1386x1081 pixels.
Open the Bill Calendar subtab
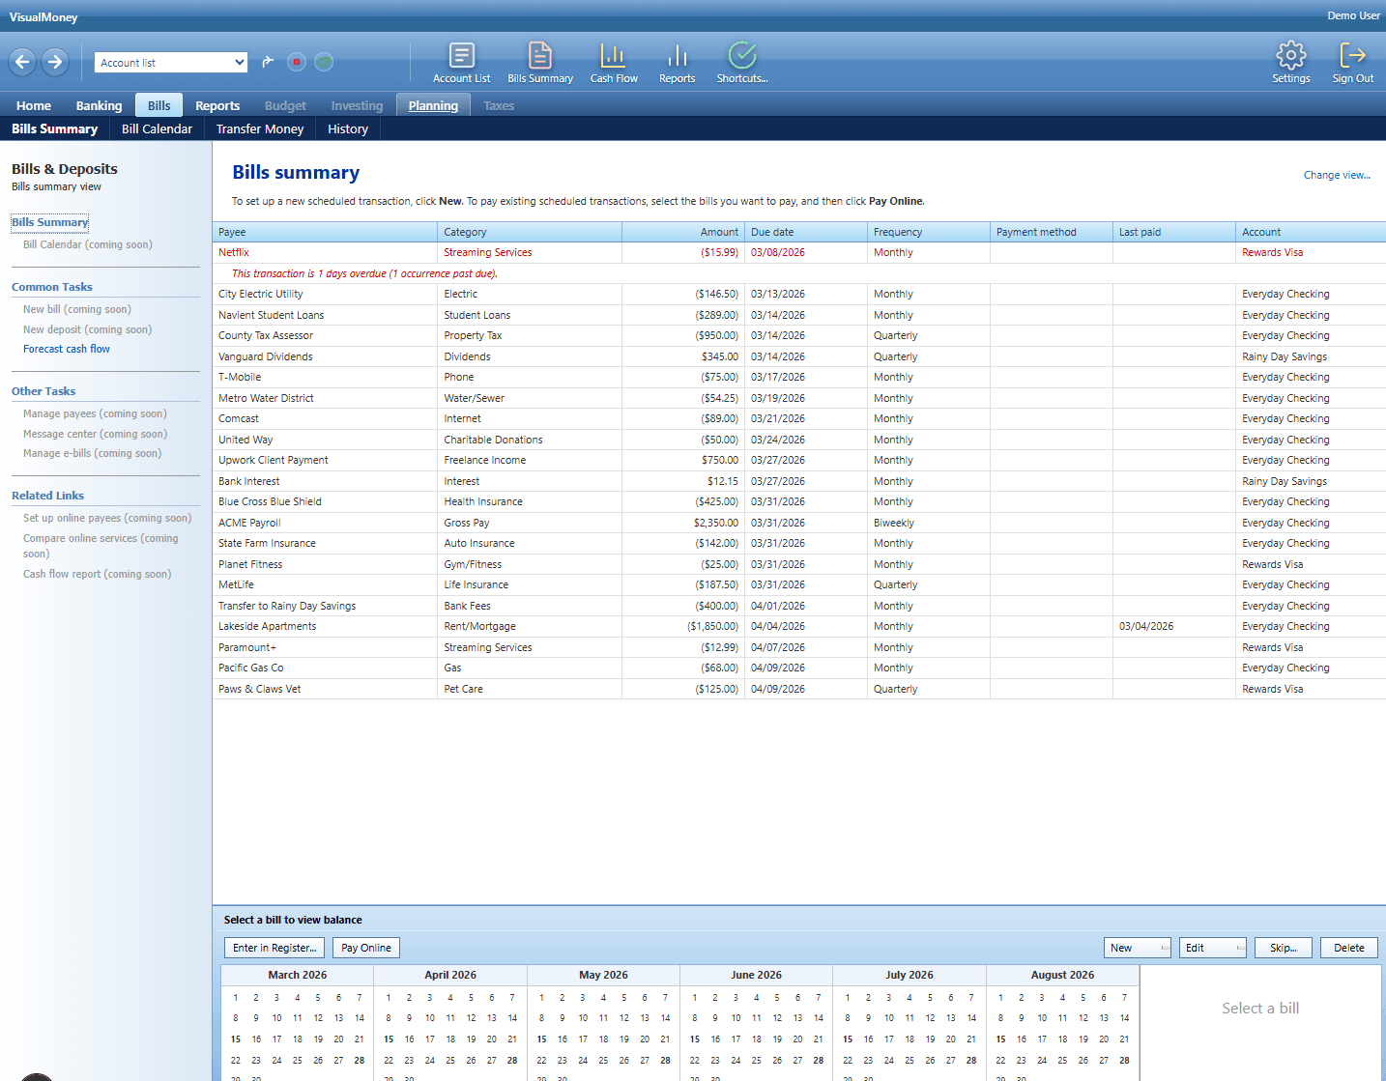tap(157, 129)
